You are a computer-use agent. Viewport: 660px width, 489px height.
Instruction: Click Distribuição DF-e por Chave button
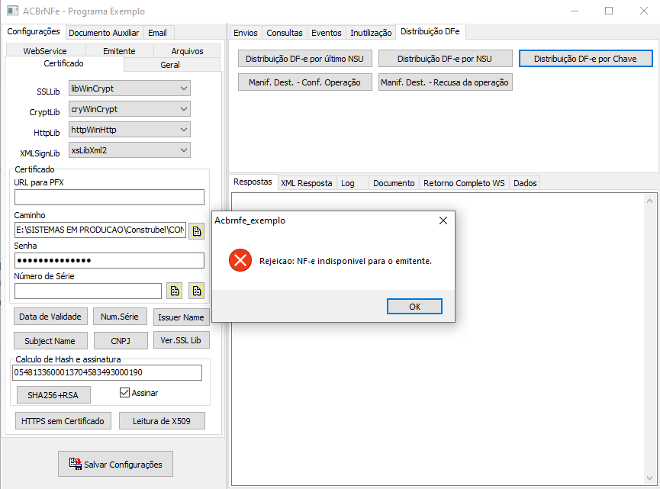[x=585, y=59]
